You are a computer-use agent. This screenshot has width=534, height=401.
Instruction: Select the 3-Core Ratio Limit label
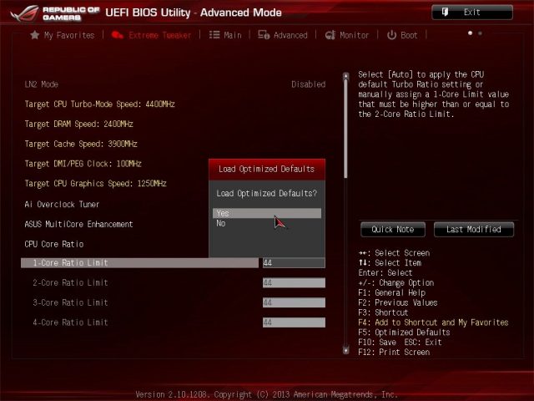(x=70, y=302)
